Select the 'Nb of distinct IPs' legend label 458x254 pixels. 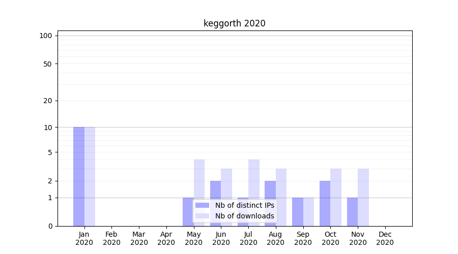244,205
